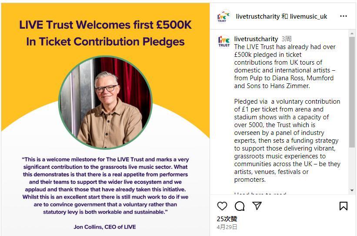The height and width of the screenshot is (236, 357).
Task: Open the three-dot more options menu
Action: pos(344,16)
